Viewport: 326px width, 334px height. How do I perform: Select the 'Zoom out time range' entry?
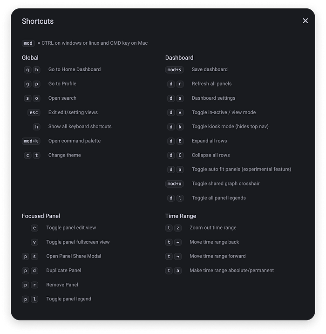213,228
